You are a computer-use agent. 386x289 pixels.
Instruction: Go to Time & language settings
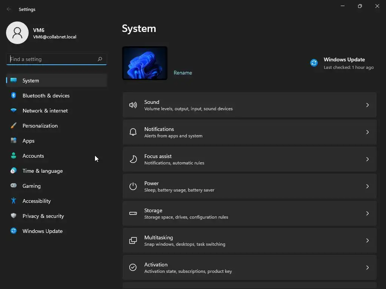43,171
